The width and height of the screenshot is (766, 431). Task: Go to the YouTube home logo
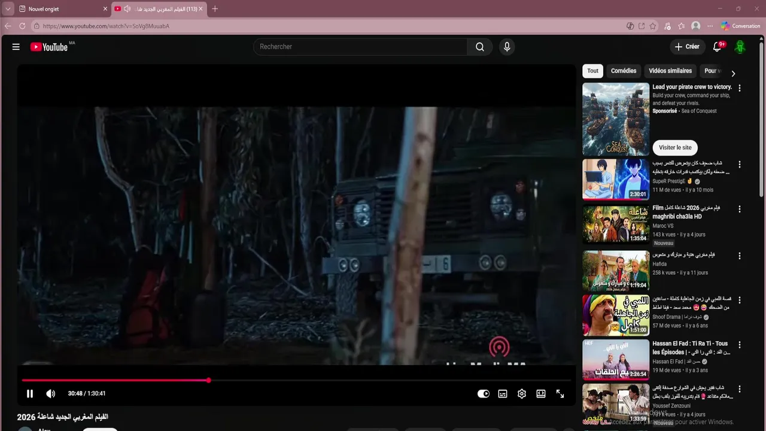tap(49, 47)
